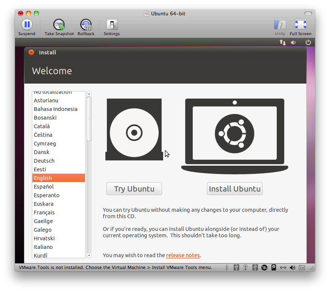Click the sound card status icon
The width and height of the screenshot is (330, 292).
[292, 268]
